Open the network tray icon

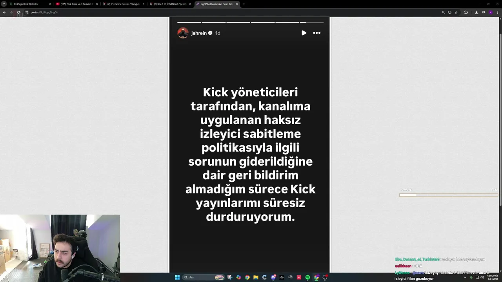pyautogui.click(x=477, y=277)
